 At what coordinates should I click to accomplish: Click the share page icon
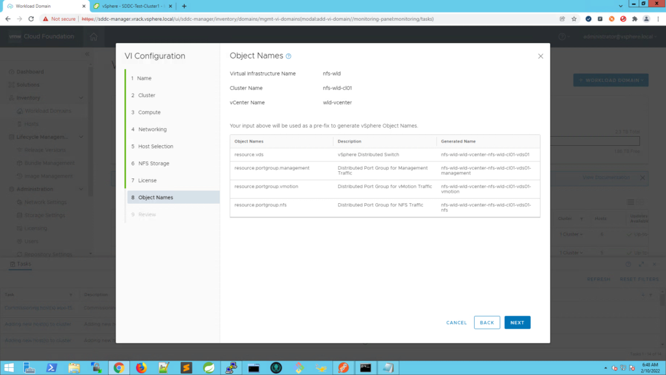click(x=562, y=19)
